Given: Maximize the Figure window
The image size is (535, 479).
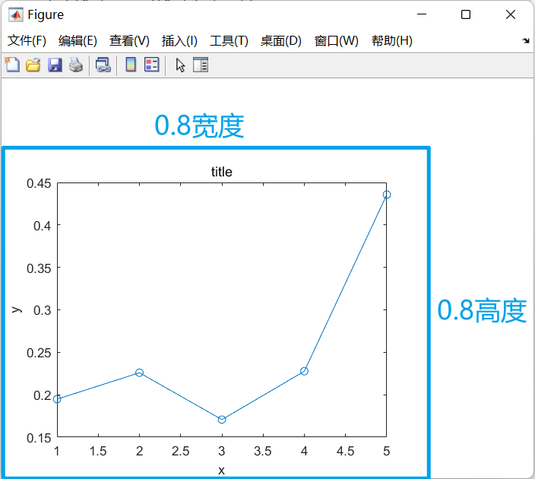Looking at the screenshot, I should [x=466, y=14].
